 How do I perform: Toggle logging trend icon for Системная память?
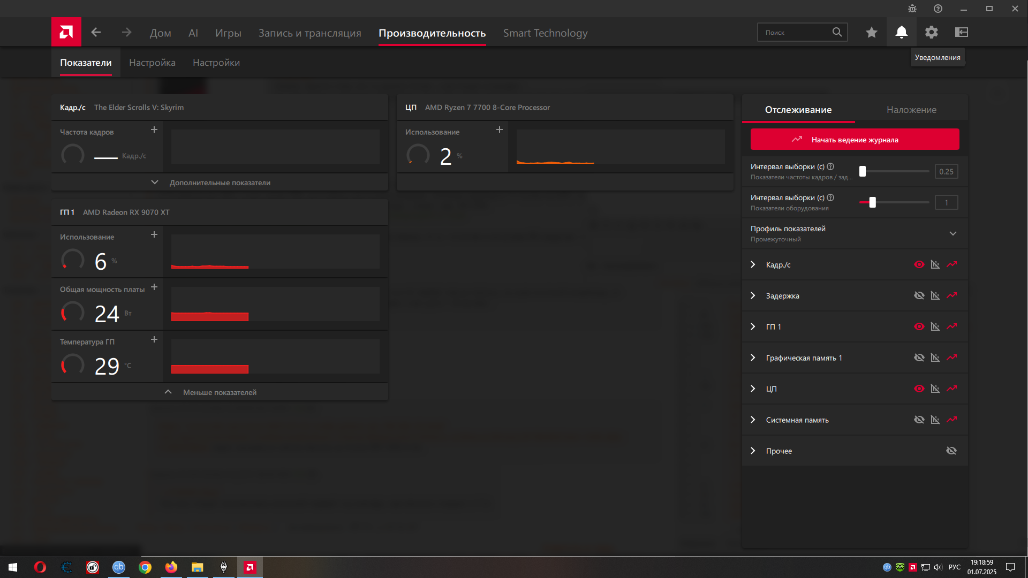(x=952, y=420)
